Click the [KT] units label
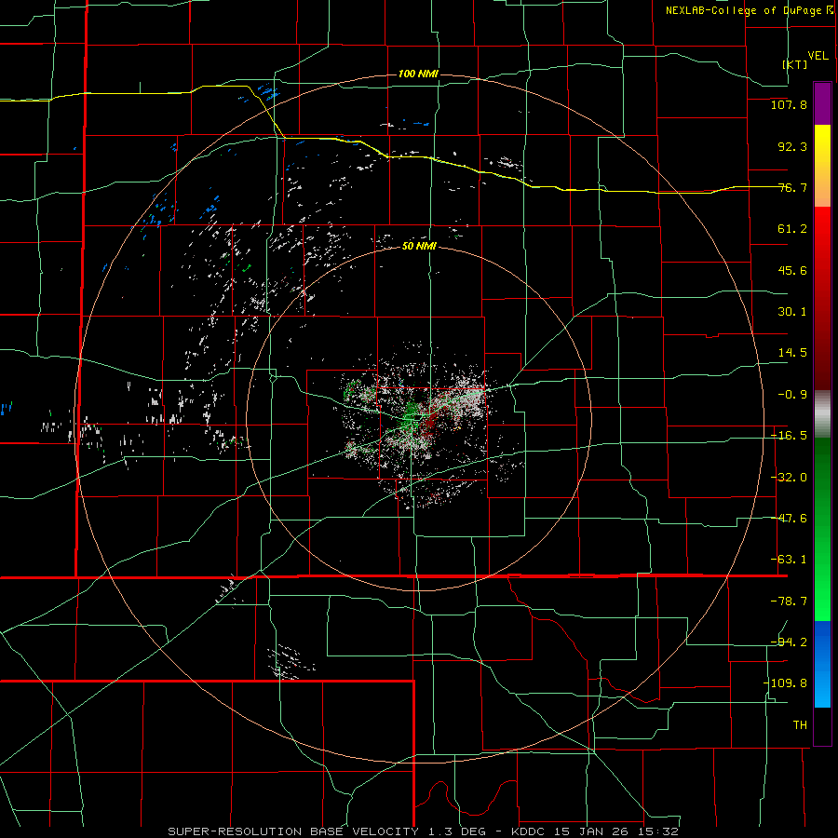Screen dimensions: 838x838 pyautogui.click(x=795, y=64)
